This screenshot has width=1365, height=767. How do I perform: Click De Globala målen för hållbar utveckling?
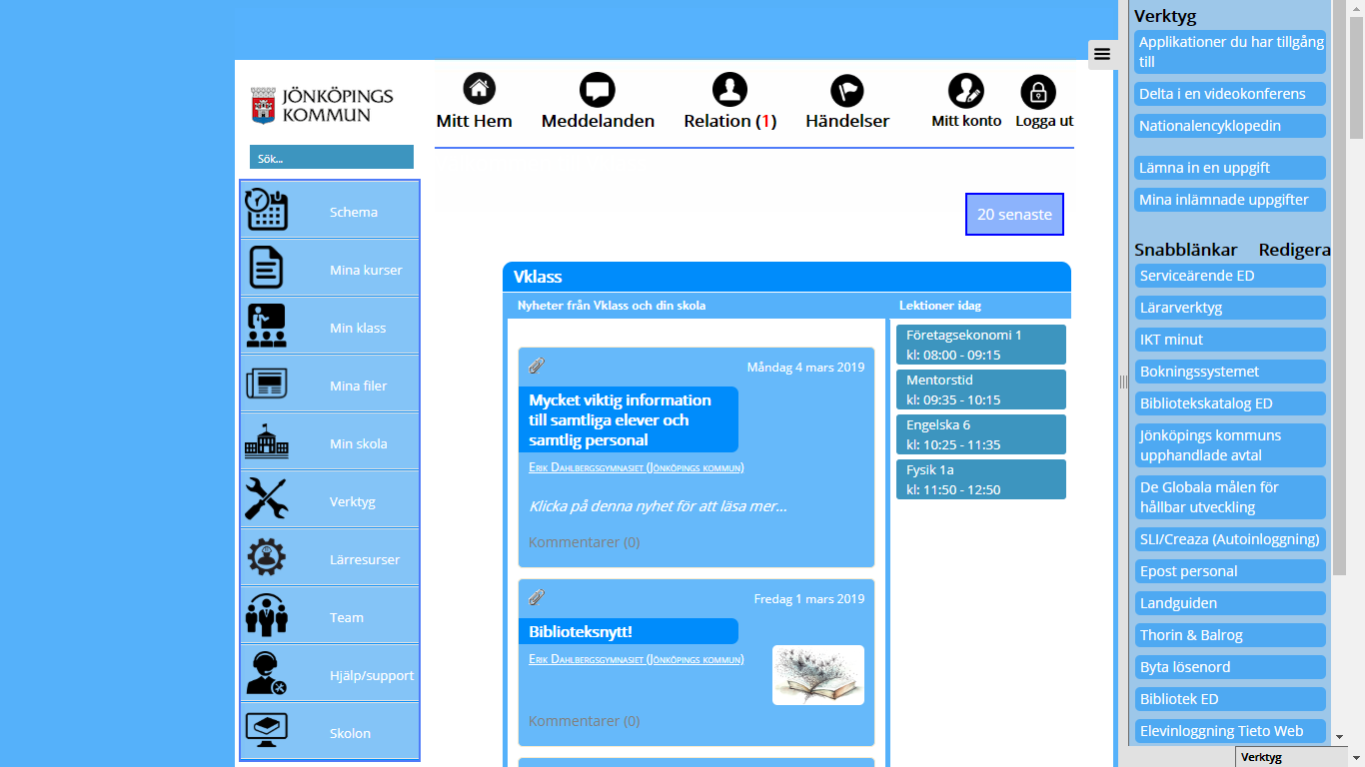(x=1230, y=497)
